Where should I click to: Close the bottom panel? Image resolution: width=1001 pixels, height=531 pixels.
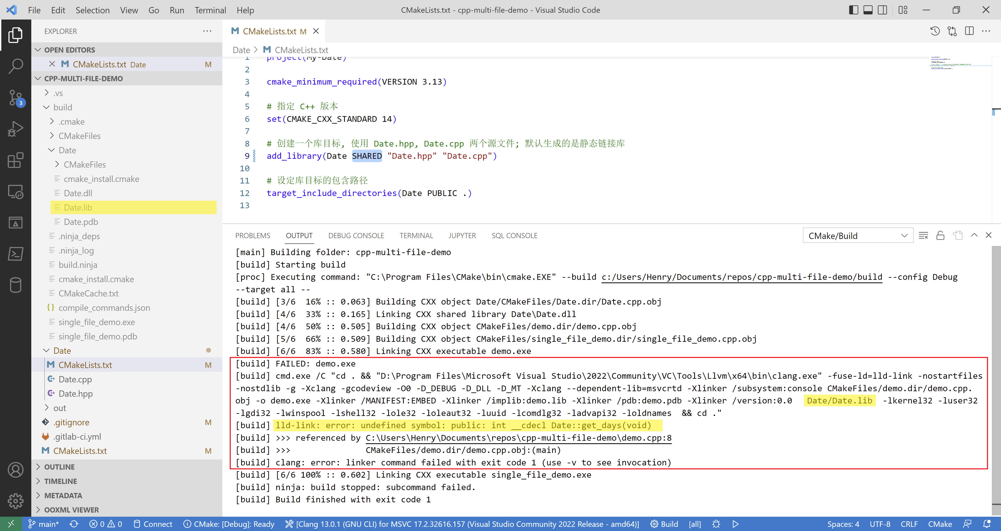(988, 235)
